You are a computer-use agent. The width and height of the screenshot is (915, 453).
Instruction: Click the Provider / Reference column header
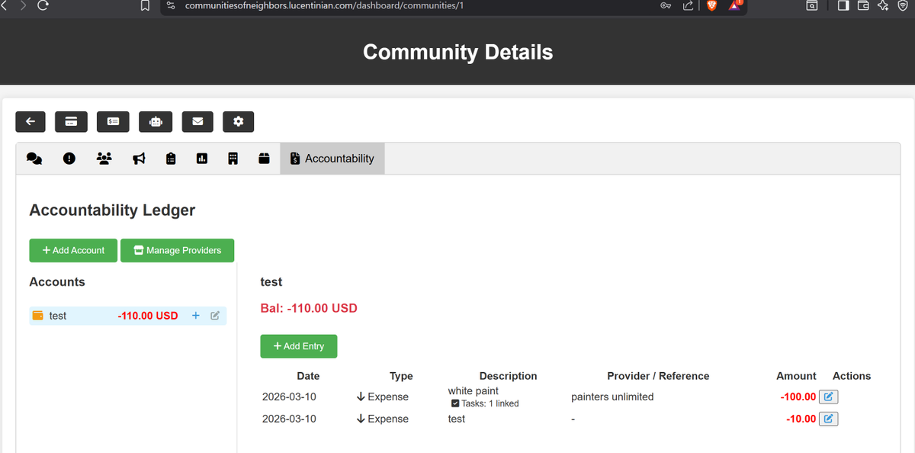click(x=658, y=376)
